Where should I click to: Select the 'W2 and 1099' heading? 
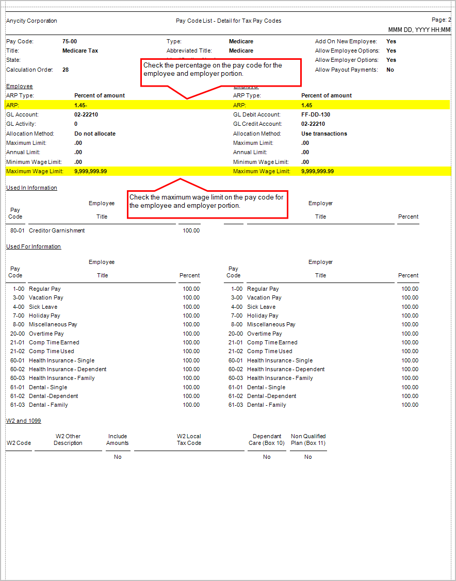(x=24, y=421)
